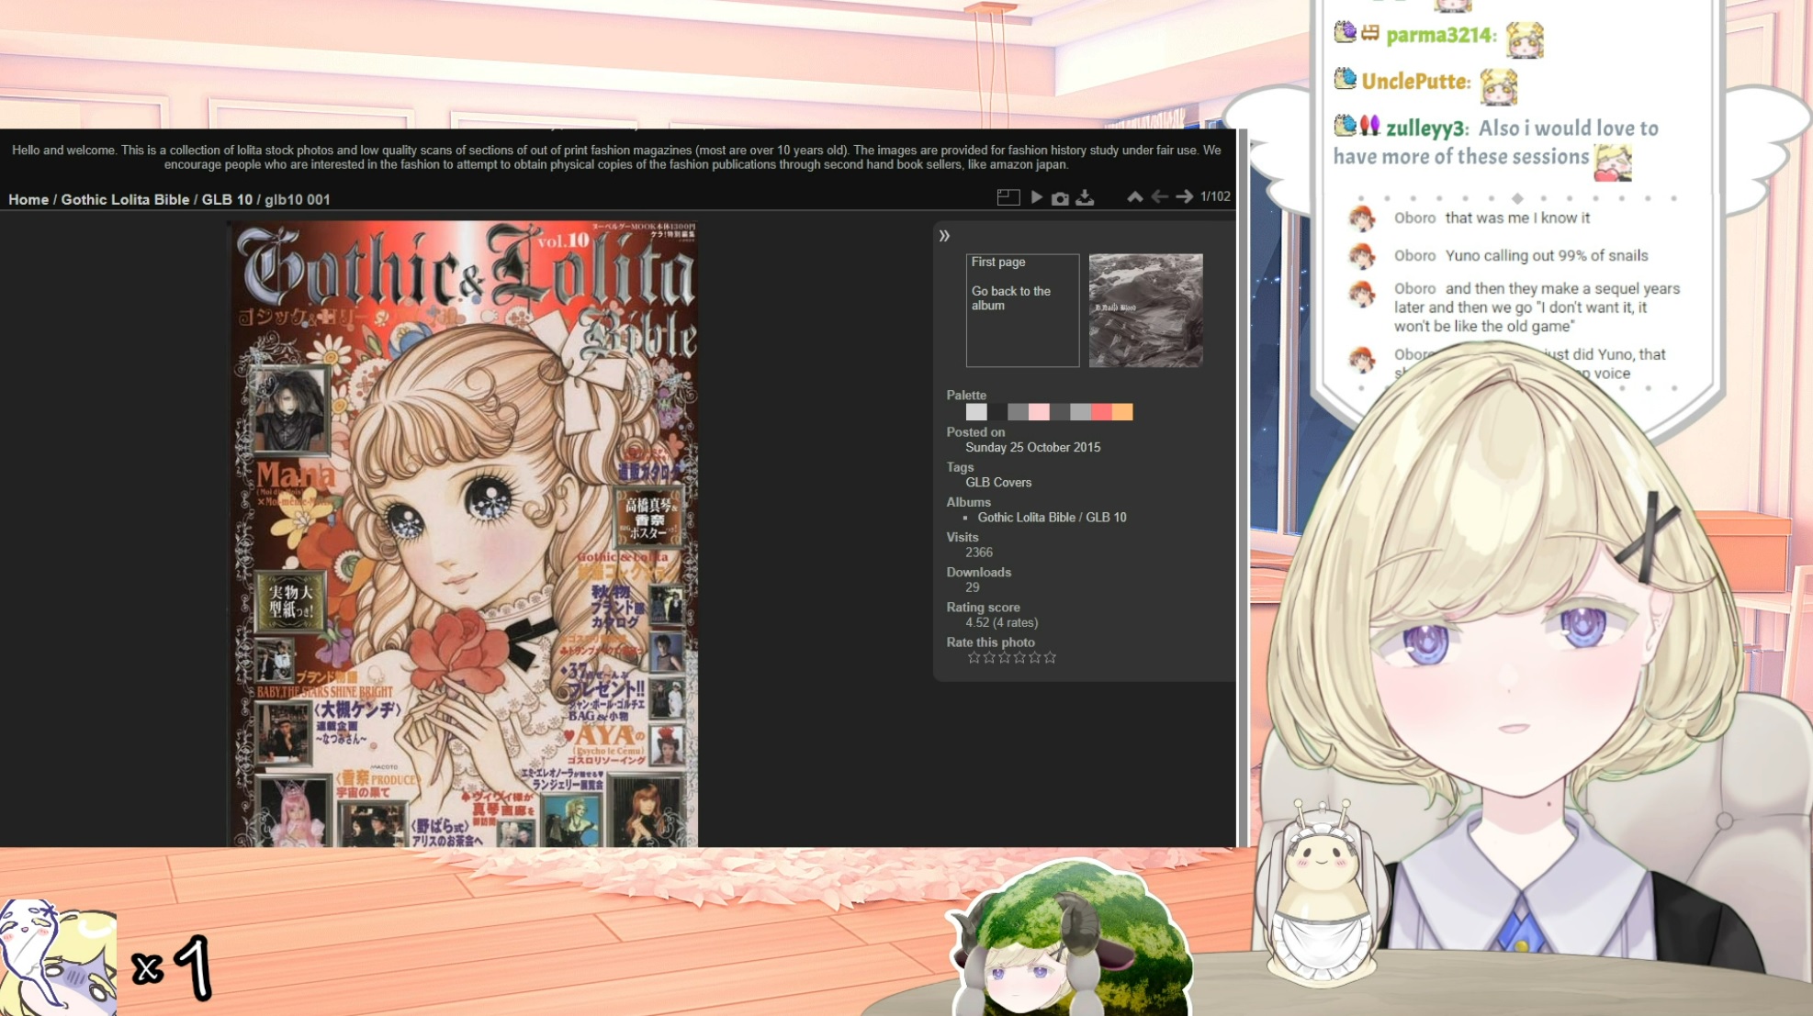Select the orange palette swatch

1122,412
